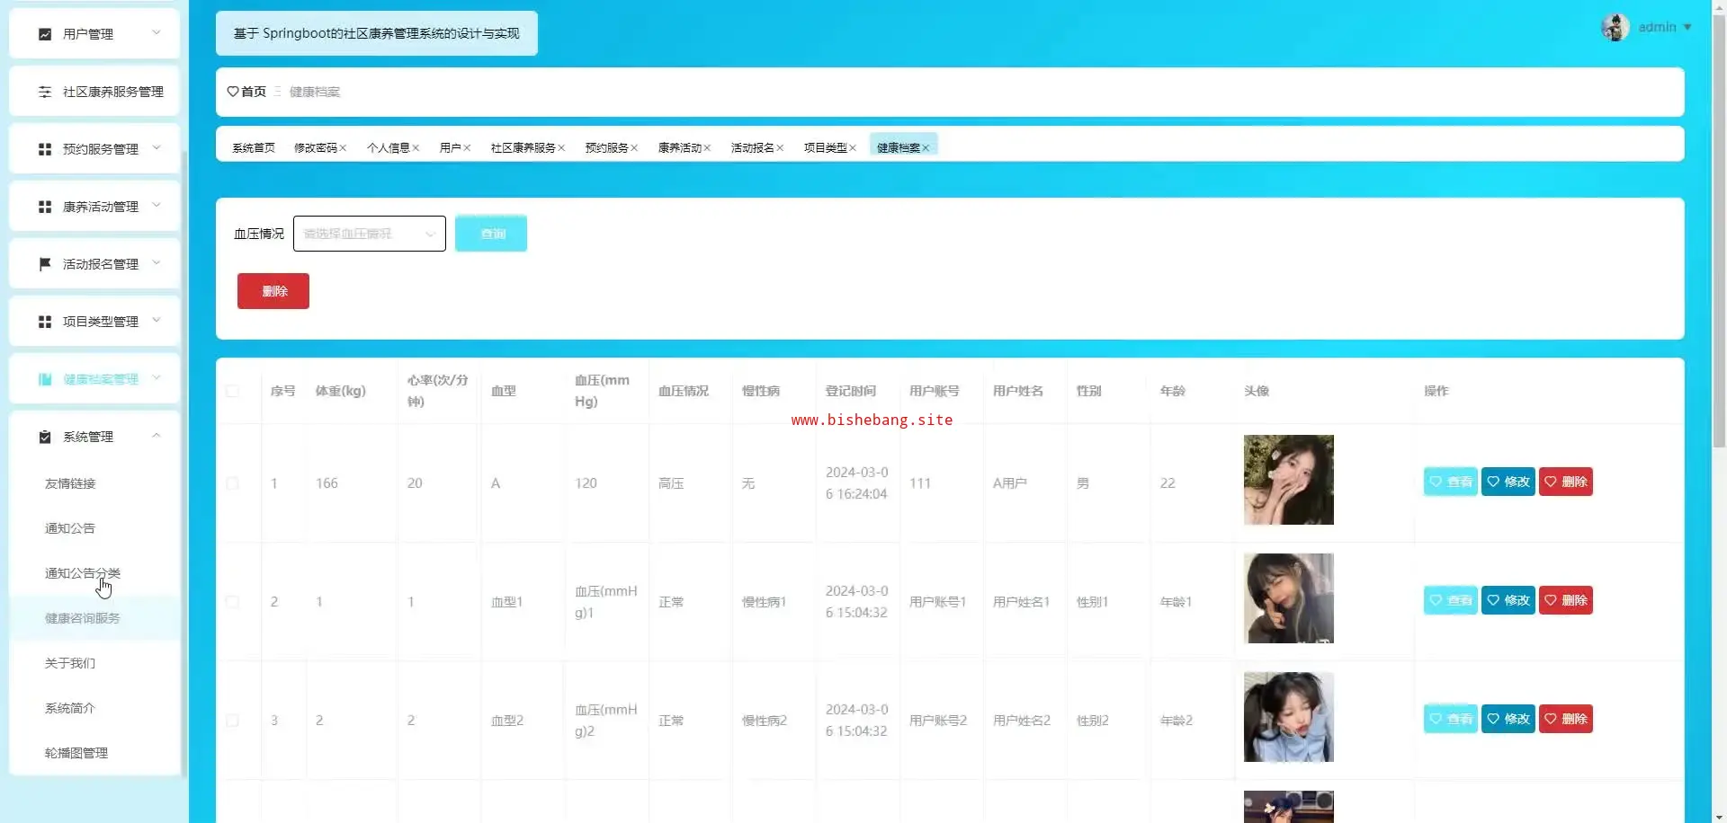Open the 血压情况 dropdown selector
The height and width of the screenshot is (823, 1727).
click(x=369, y=234)
